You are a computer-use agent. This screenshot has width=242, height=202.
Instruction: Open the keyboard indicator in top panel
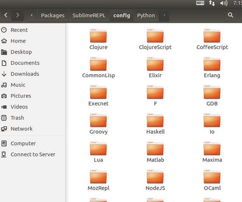[200, 3]
